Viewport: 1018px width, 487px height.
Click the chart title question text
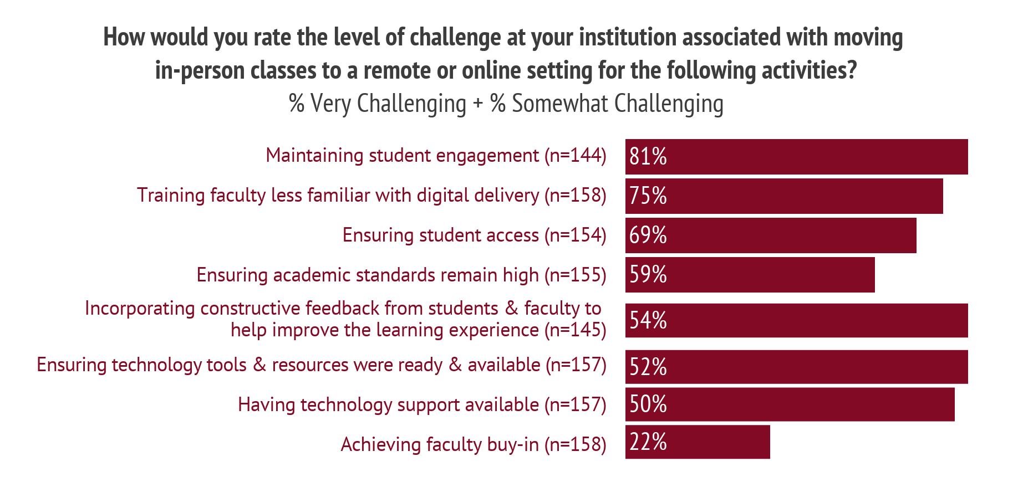coord(503,54)
